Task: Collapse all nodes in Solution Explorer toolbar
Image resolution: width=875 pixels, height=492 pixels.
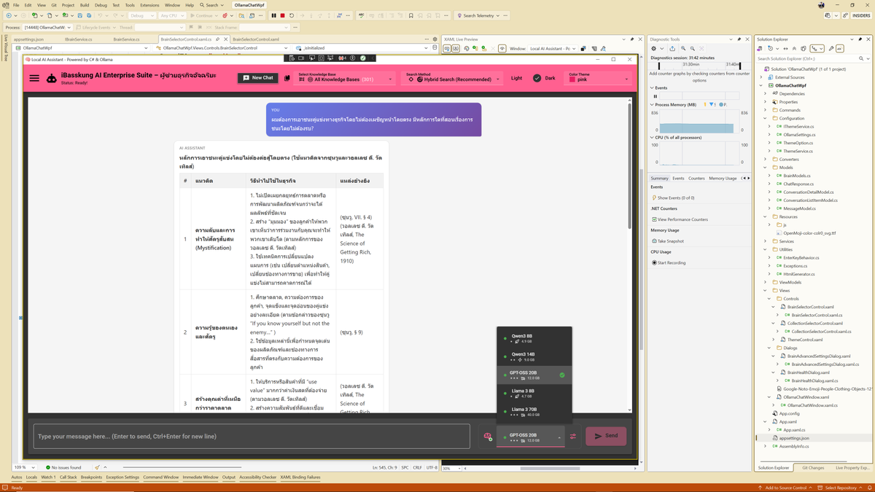Action: (794, 49)
